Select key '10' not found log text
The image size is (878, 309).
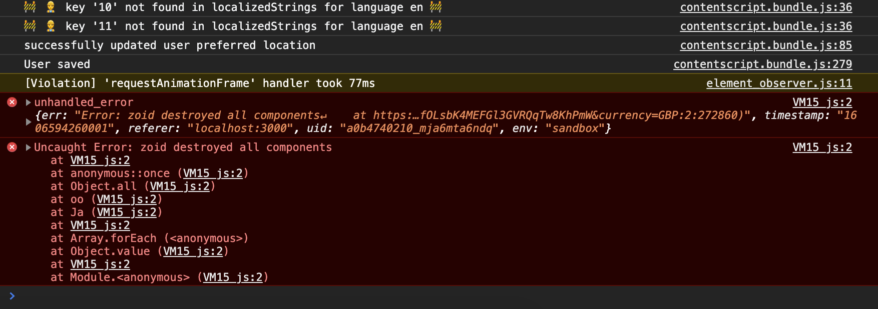233,7
